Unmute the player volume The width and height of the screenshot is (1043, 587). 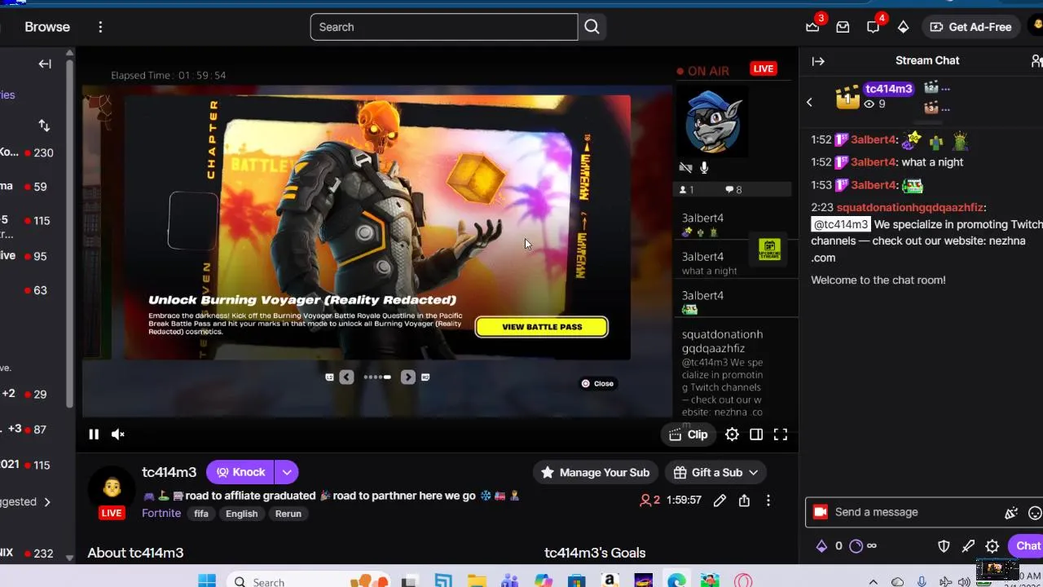coord(118,435)
